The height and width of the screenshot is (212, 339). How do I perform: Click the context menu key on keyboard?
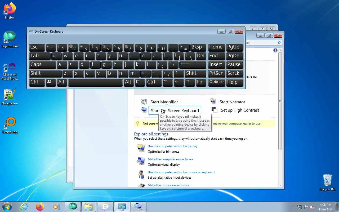pyautogui.click(x=140, y=82)
